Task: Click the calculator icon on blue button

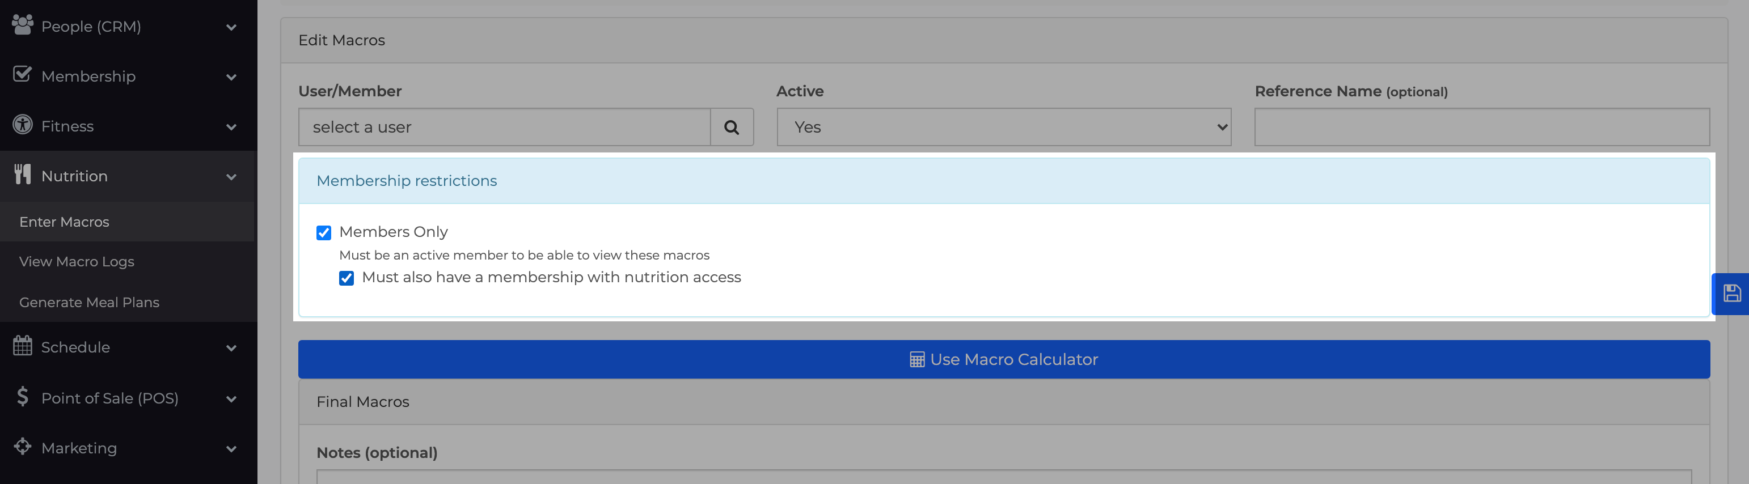Action: coord(916,359)
